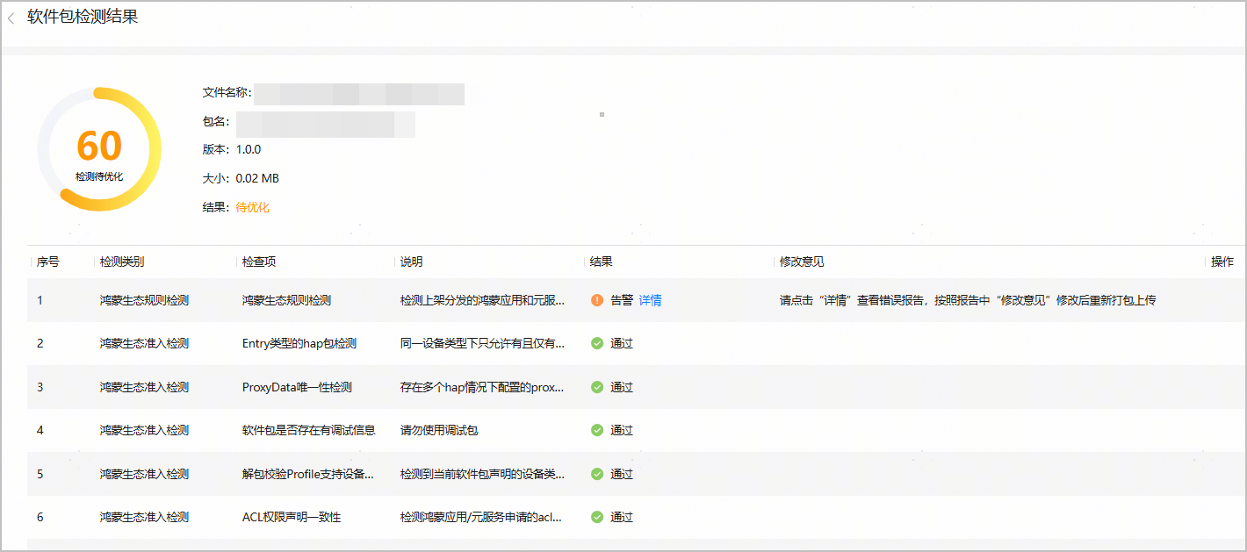
Task: Select the 鸿蒙生态规则检测 check item in row 1
Action: (x=286, y=300)
